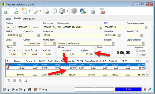This screenshot has width=155, height=94.
Task: Add a new line with the page icon
Action: [9, 80]
